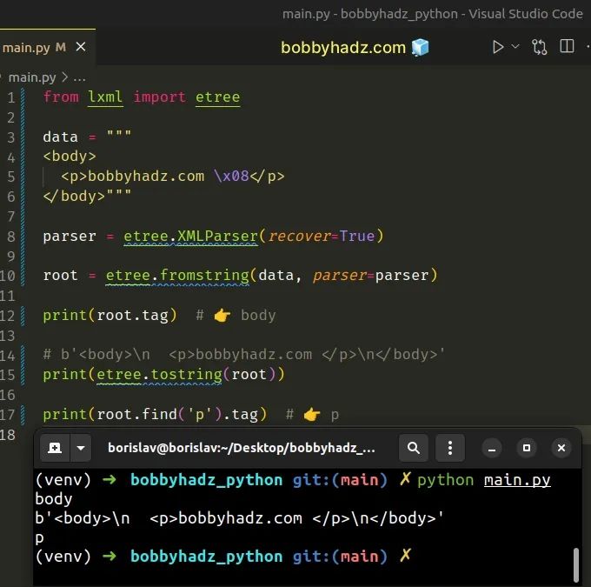This screenshot has height=587, width=591.
Task: Minimize the terminal window
Action: (x=492, y=448)
